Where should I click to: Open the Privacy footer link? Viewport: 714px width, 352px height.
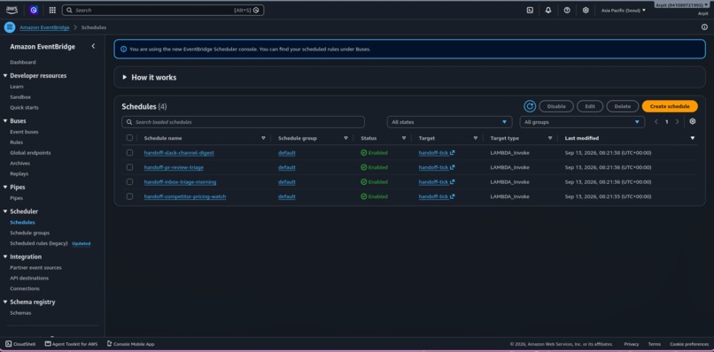(631, 344)
